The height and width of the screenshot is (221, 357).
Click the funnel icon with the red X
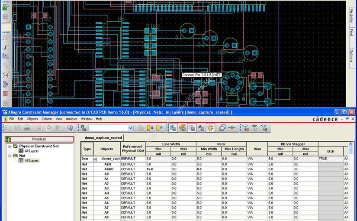(245, 128)
